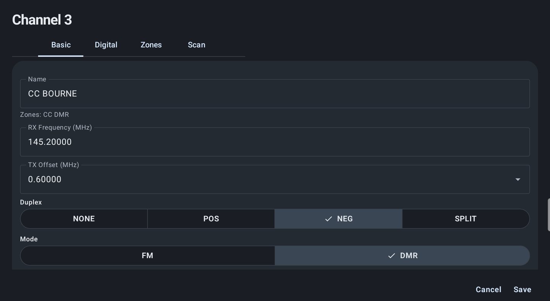Open the TX Offset dropdown

click(275, 179)
